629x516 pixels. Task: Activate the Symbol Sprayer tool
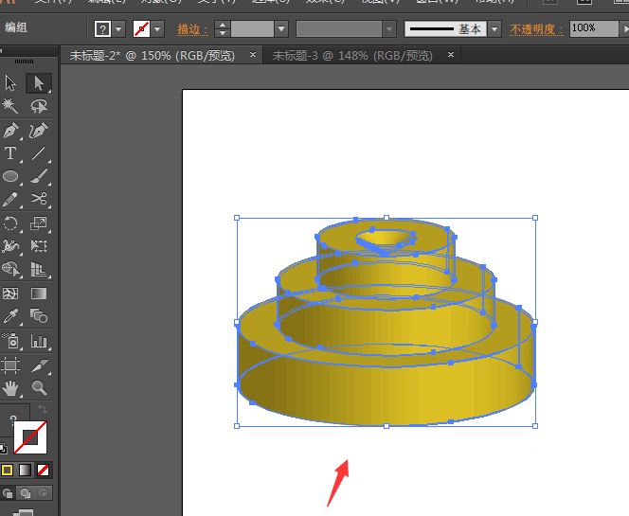tap(10, 341)
